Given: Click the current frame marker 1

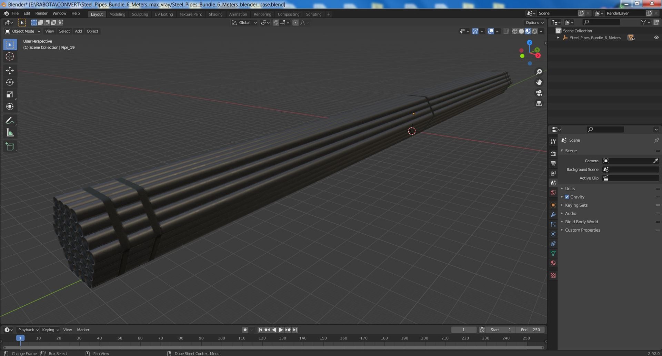Looking at the screenshot, I should [x=20, y=338].
